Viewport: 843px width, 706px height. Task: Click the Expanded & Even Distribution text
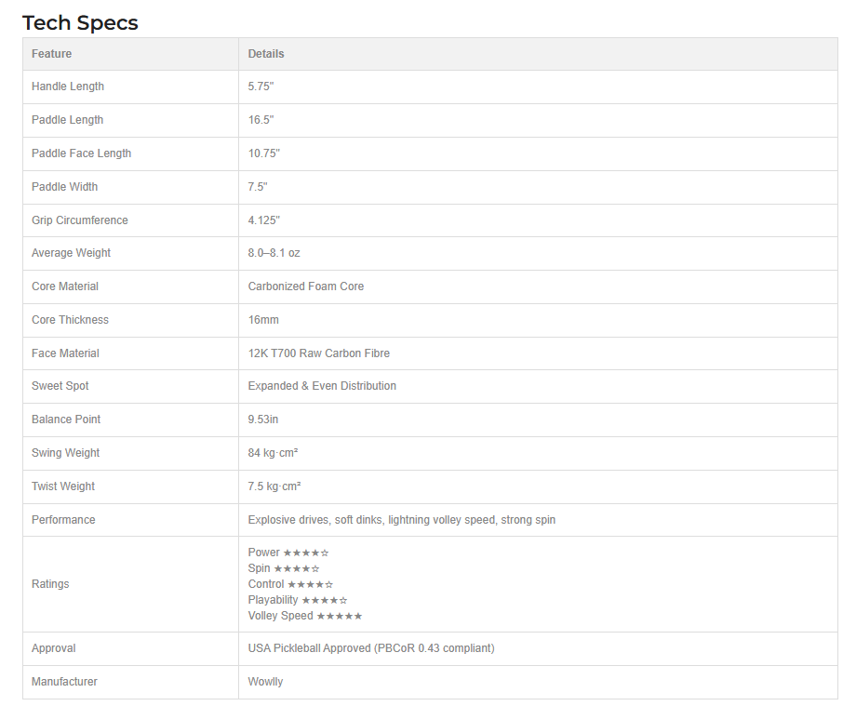[322, 386]
